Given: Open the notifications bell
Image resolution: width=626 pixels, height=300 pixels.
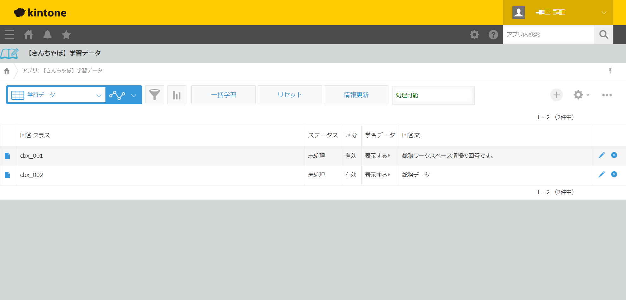Looking at the screenshot, I should point(47,35).
